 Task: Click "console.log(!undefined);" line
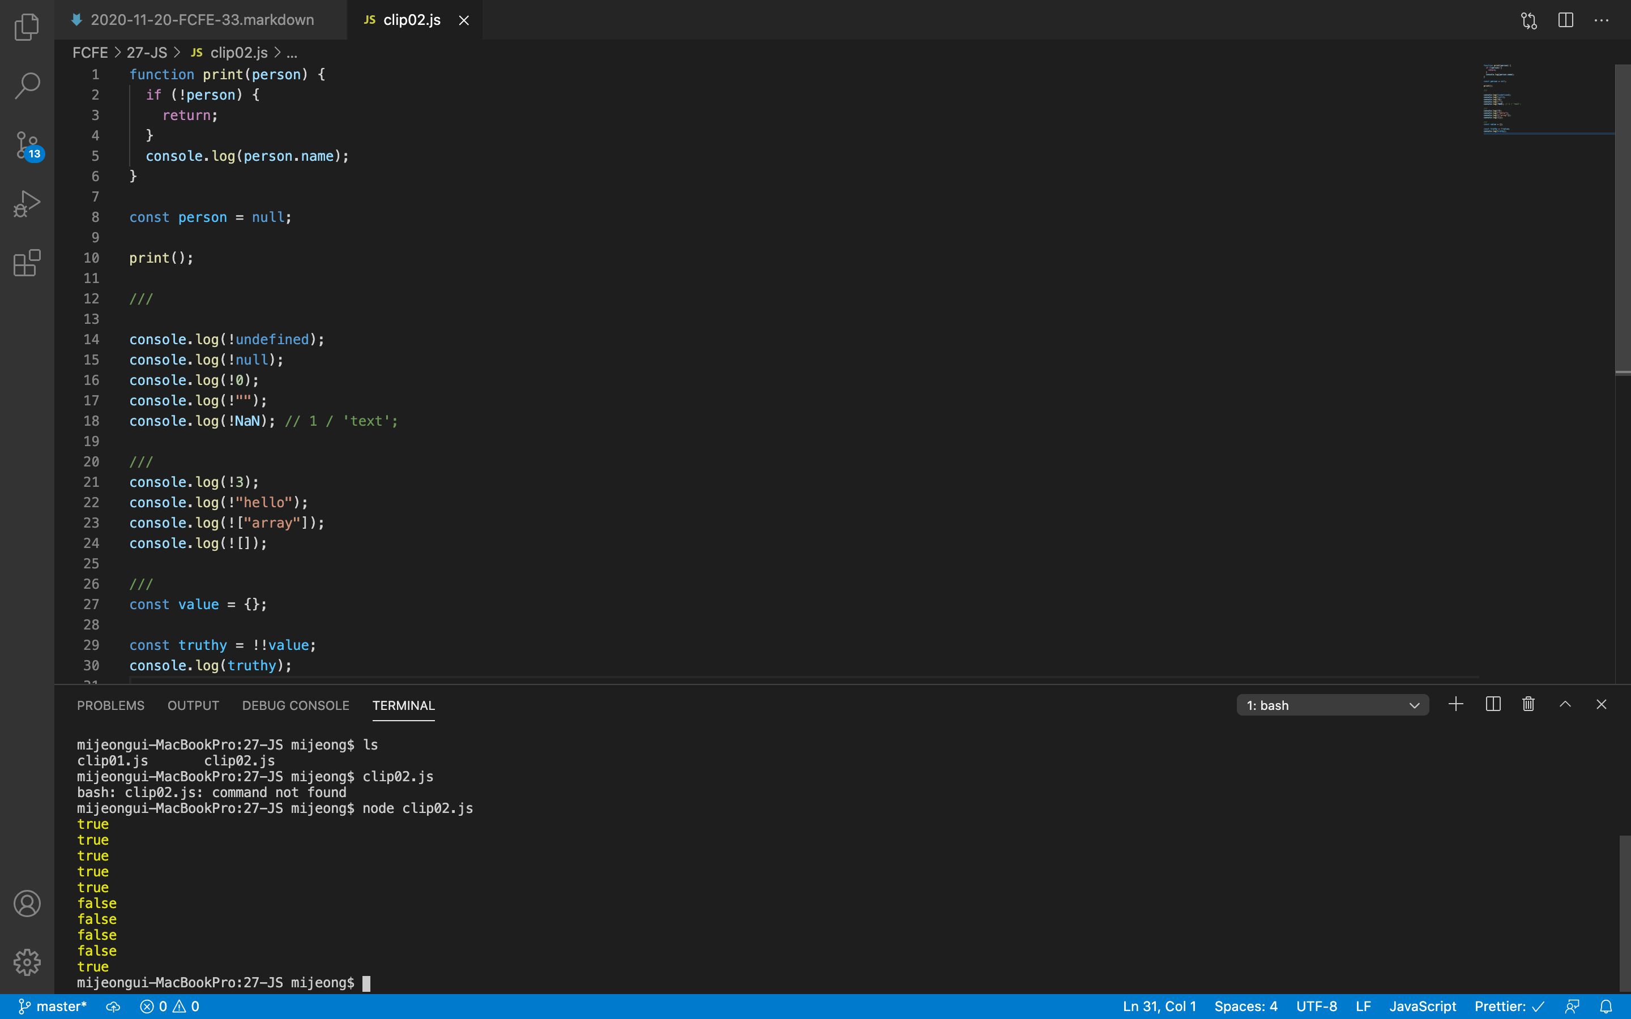(227, 339)
